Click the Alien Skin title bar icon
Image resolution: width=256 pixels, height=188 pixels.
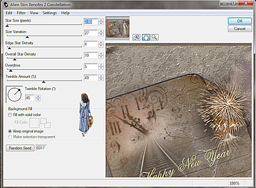click(x=6, y=5)
